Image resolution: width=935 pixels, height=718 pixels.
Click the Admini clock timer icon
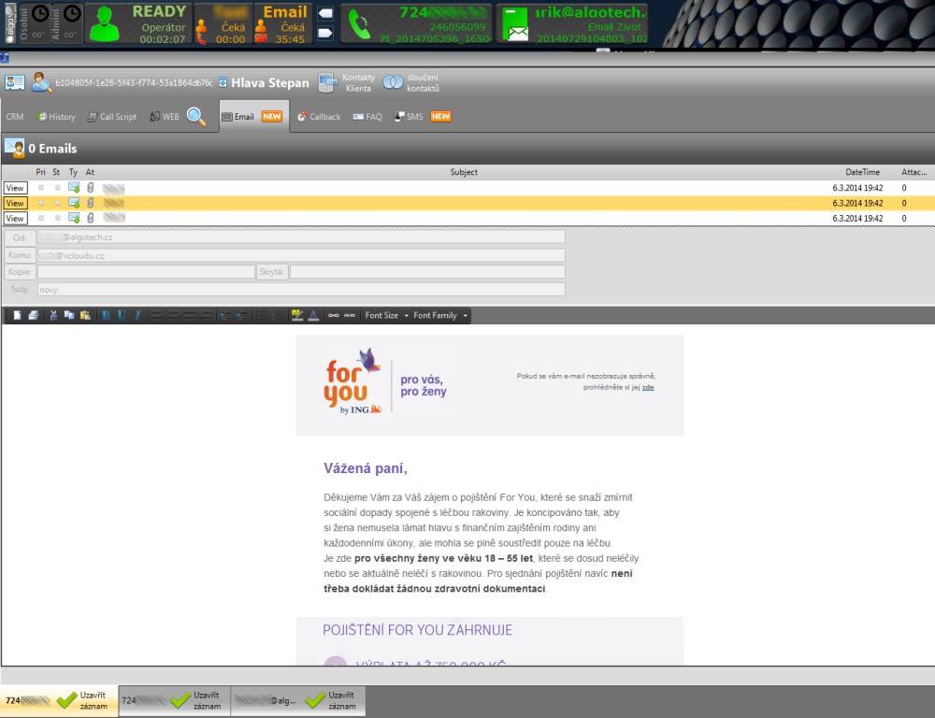point(72,13)
